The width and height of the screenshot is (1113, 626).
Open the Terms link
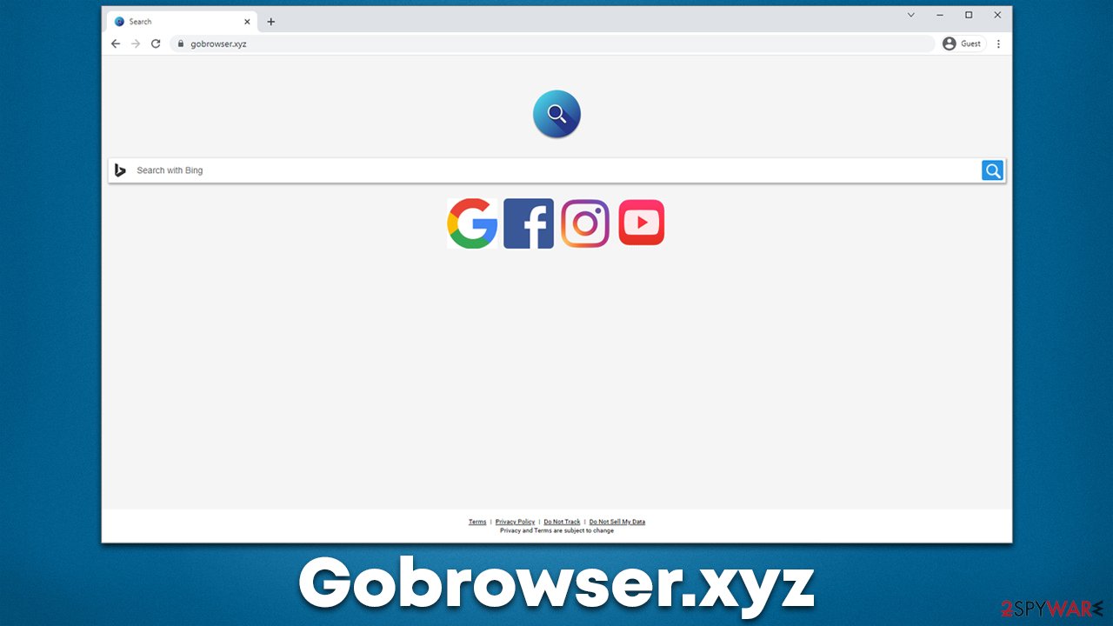point(477,522)
